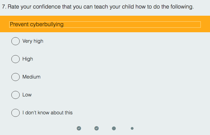Click the "I don't know about this" text
This screenshot has width=210, height=135.
[47, 113]
